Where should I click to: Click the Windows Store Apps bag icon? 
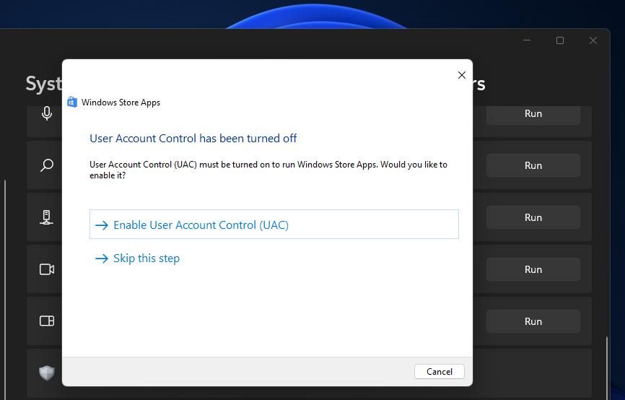click(72, 102)
